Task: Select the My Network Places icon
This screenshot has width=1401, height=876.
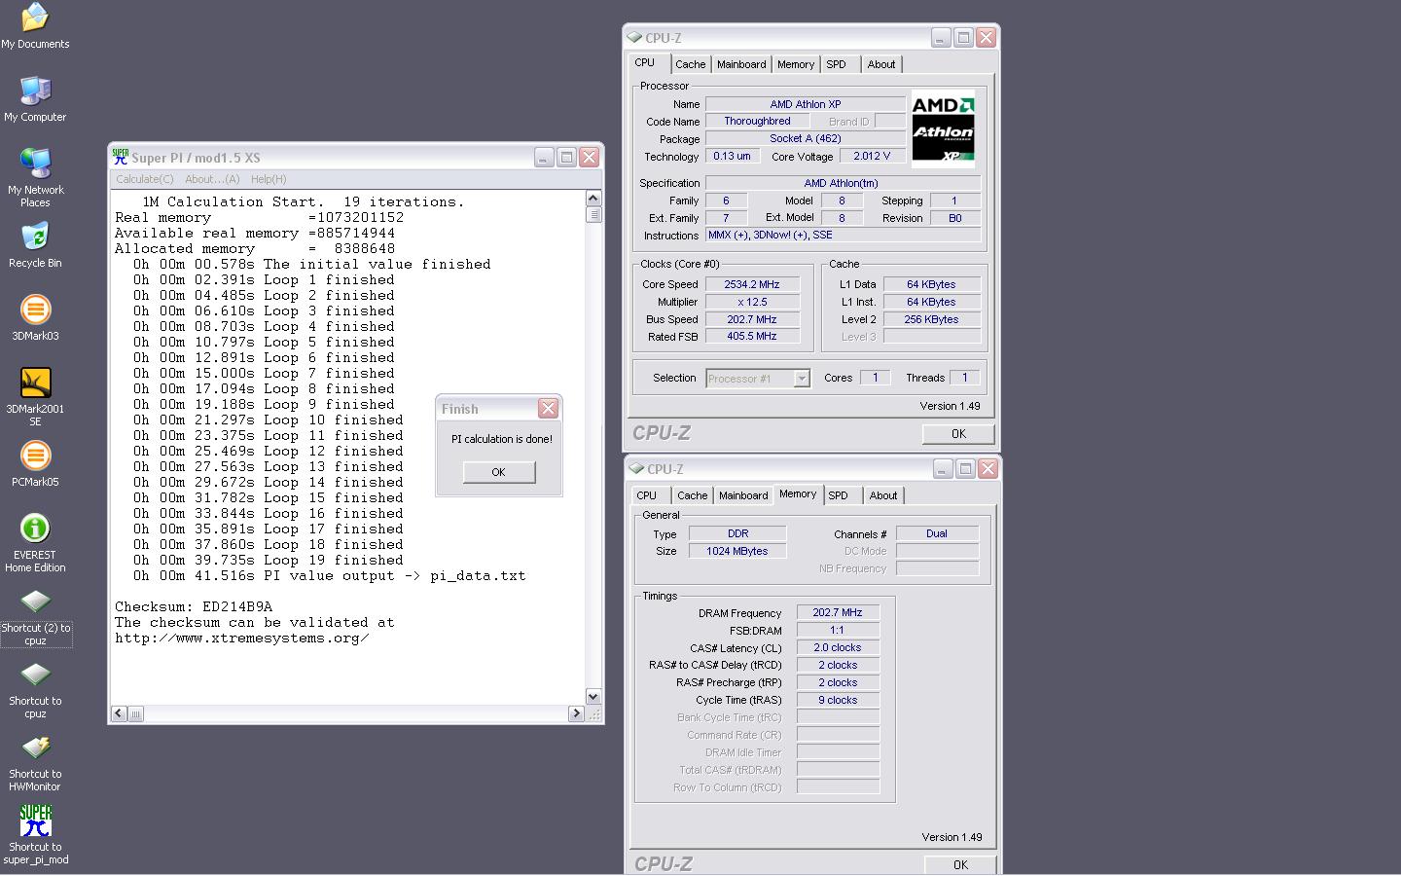Action: (35, 177)
